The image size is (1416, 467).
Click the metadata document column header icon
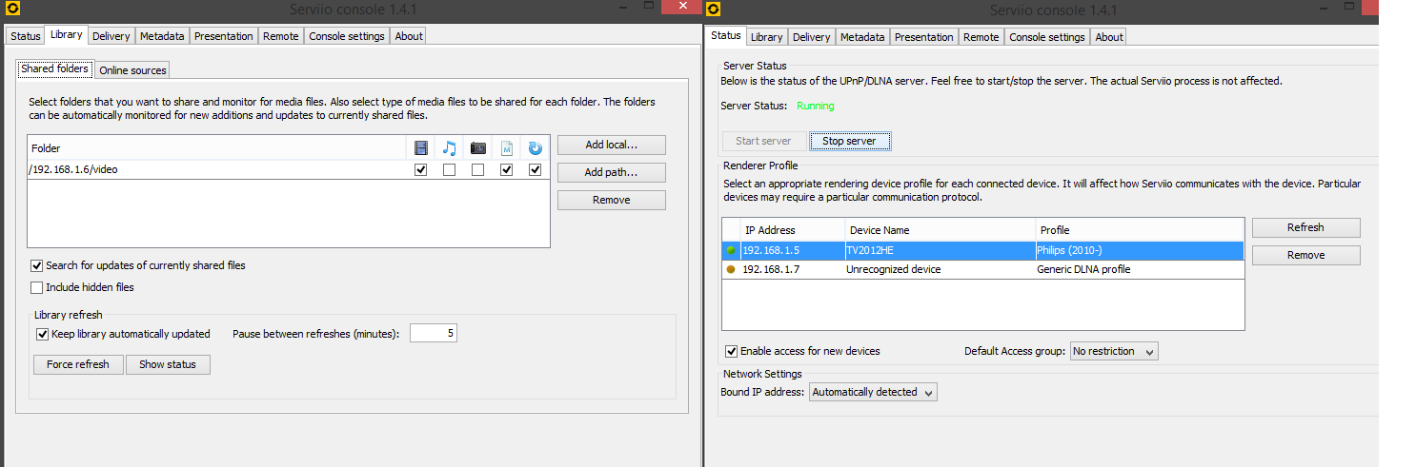(507, 148)
